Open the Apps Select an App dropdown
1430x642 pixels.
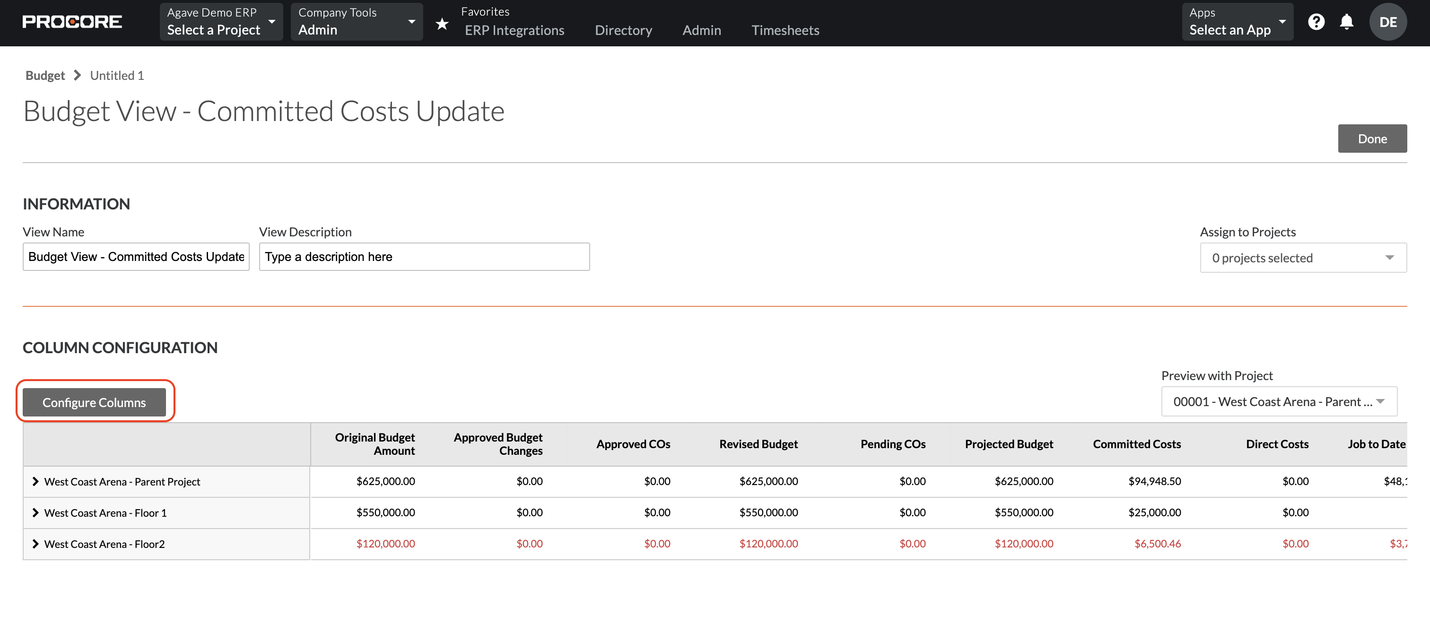tap(1238, 22)
